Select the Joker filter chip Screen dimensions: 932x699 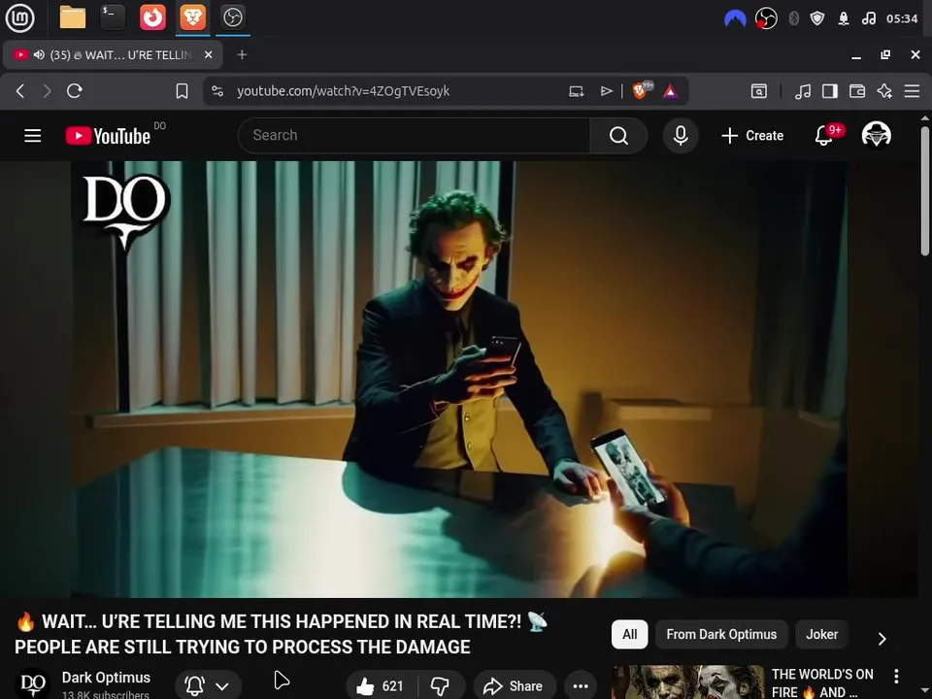821,634
